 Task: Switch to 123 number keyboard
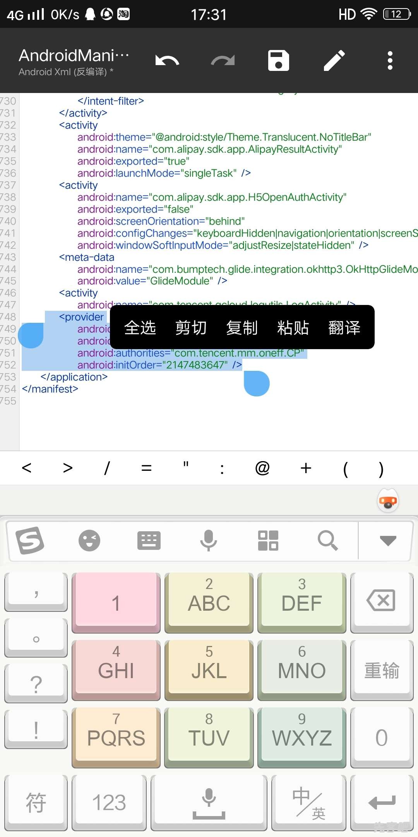pos(109,803)
